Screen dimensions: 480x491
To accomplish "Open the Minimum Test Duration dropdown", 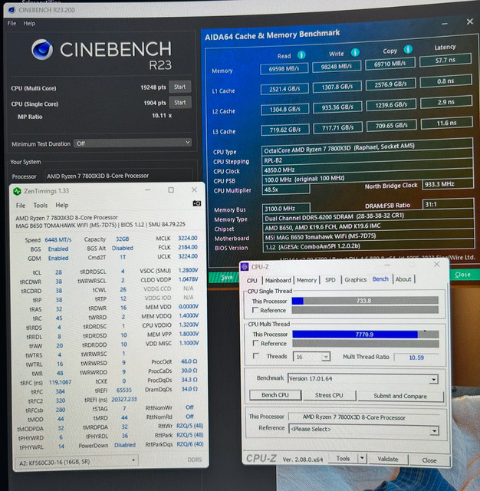I will click(133, 143).
